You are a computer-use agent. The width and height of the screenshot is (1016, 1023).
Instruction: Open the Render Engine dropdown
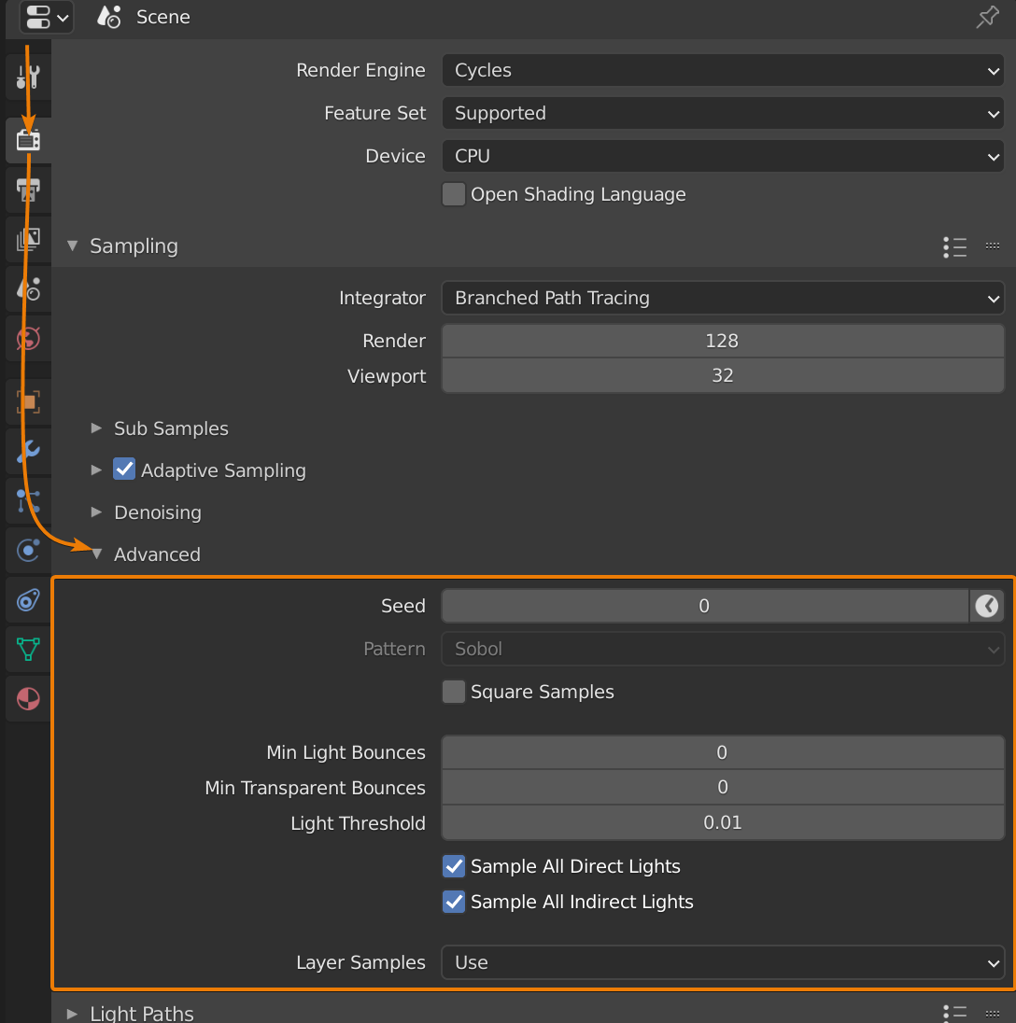(723, 70)
